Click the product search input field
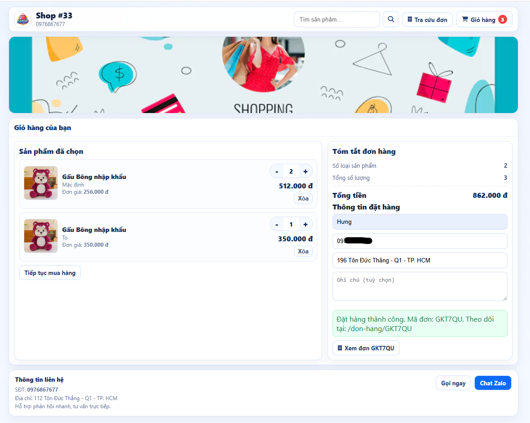Viewport: 530px width, 423px height. (x=337, y=19)
